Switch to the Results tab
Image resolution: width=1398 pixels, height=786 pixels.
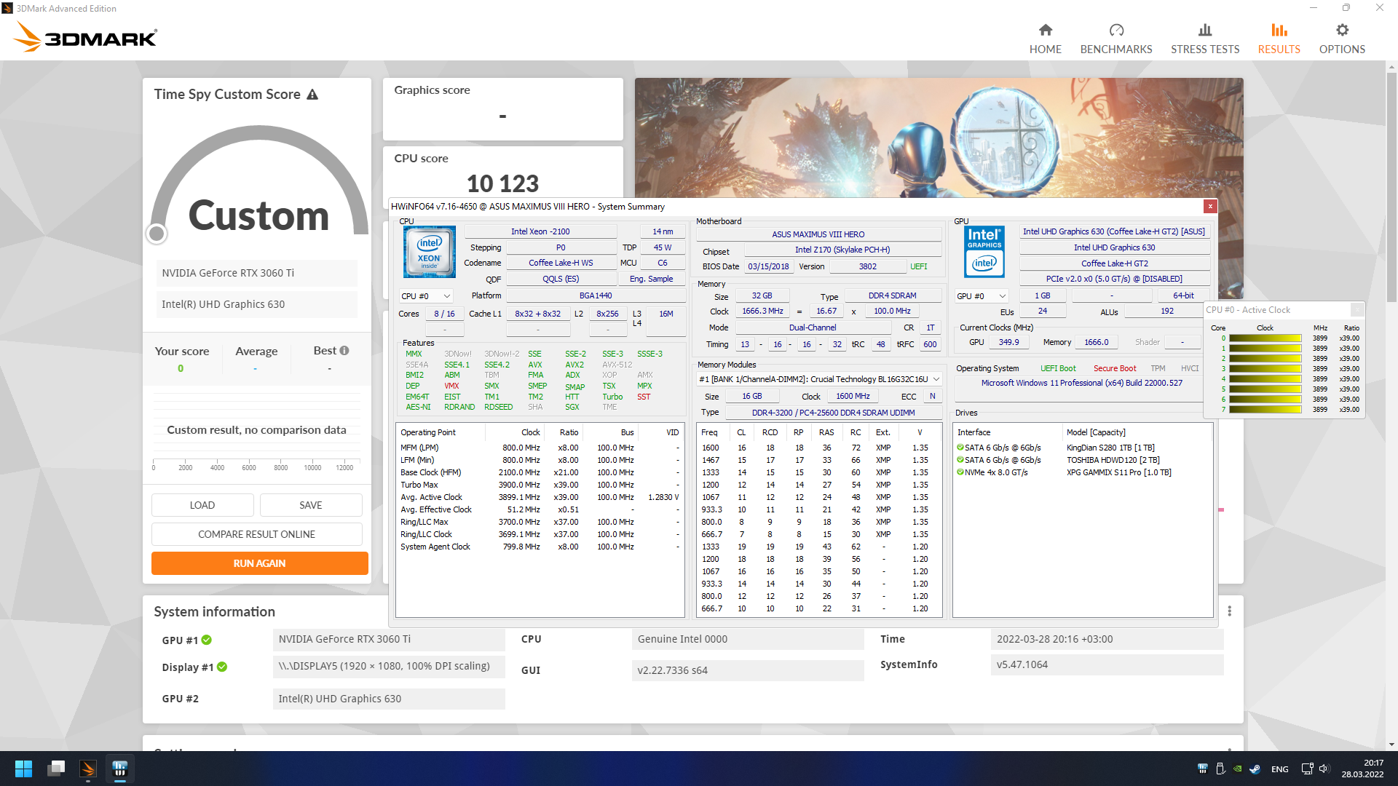pyautogui.click(x=1279, y=38)
